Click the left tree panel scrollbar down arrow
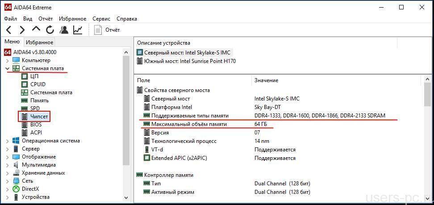The image size is (434, 205). (x=126, y=197)
